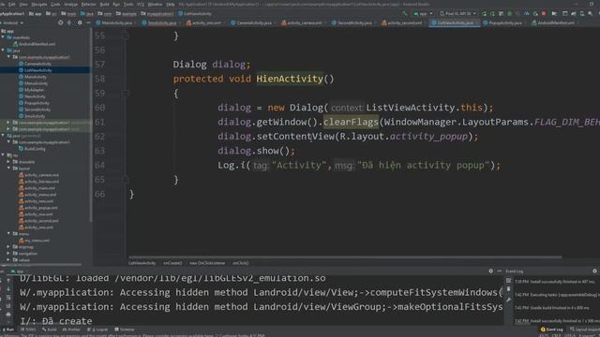Open the Build menu
This screenshot has width=600, height=337.
(104, 4)
